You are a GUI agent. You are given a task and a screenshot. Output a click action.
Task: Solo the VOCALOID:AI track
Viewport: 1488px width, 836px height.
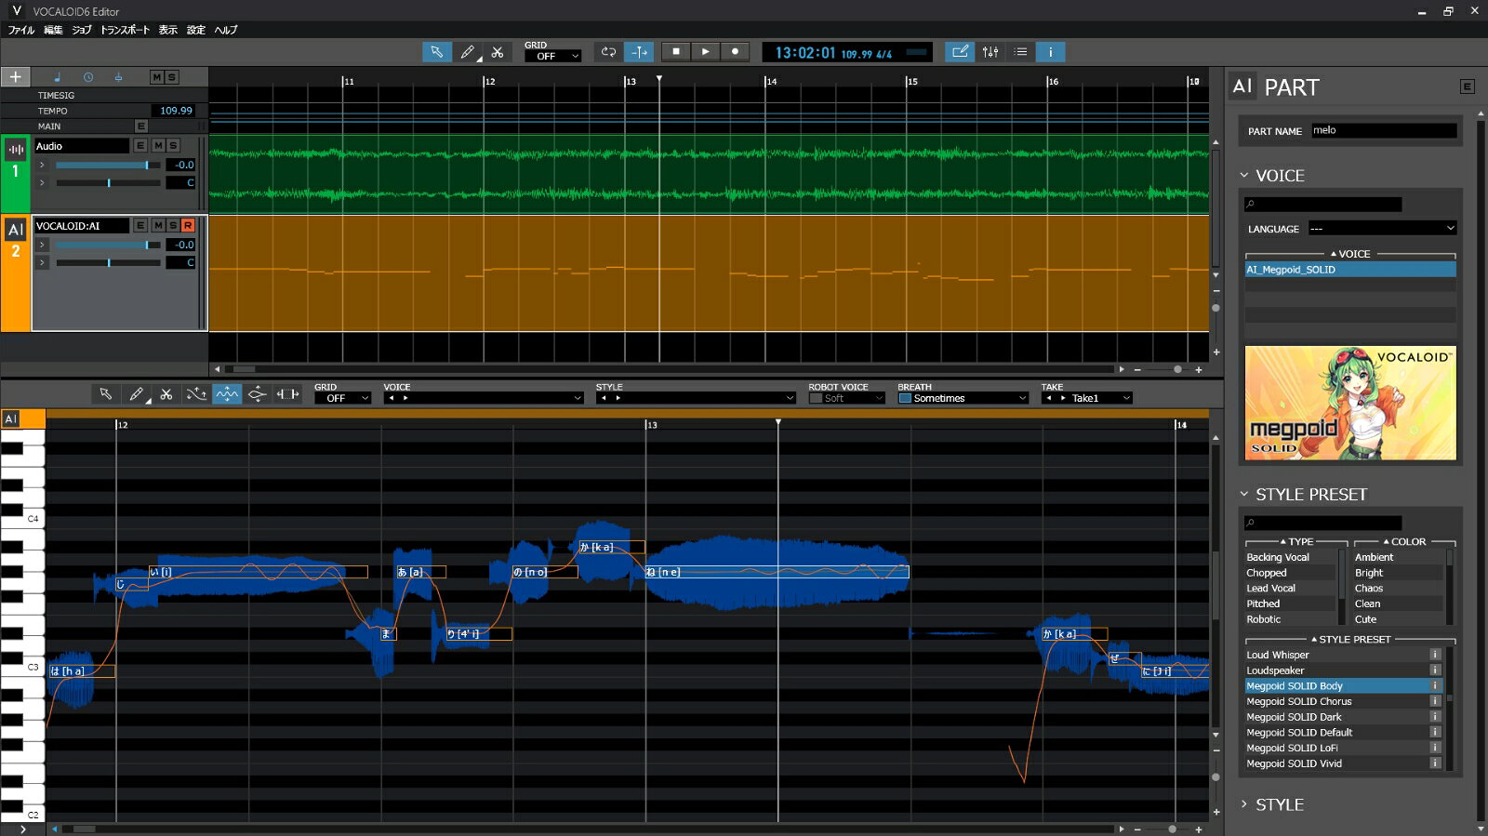173,226
